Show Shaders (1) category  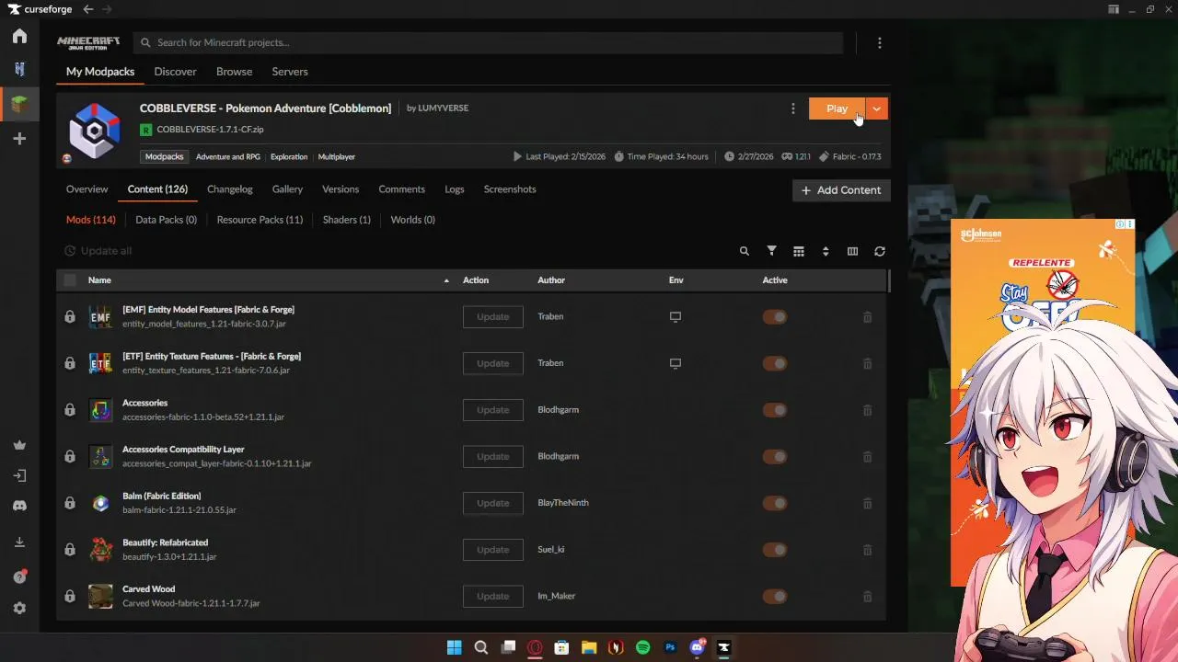[347, 220]
